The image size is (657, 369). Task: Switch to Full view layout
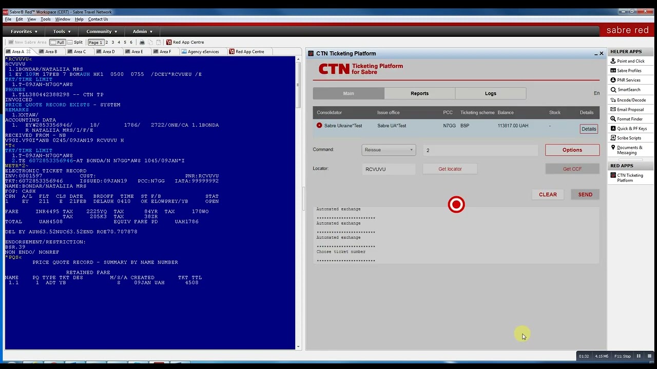[x=57, y=42]
